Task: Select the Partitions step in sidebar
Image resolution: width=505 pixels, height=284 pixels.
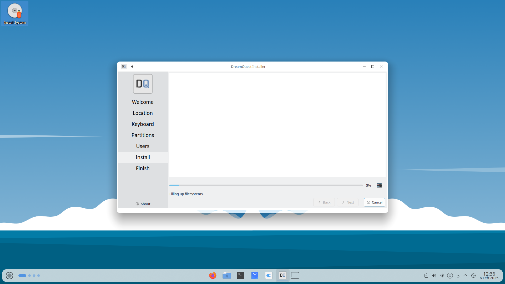Action: 143,135
